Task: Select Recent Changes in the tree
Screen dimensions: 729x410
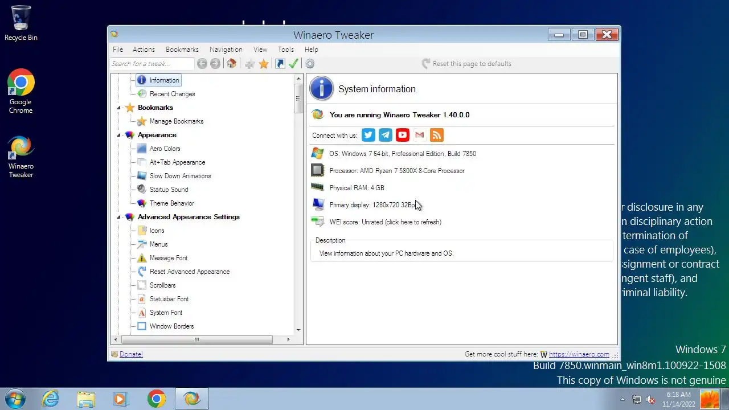Action: click(172, 94)
